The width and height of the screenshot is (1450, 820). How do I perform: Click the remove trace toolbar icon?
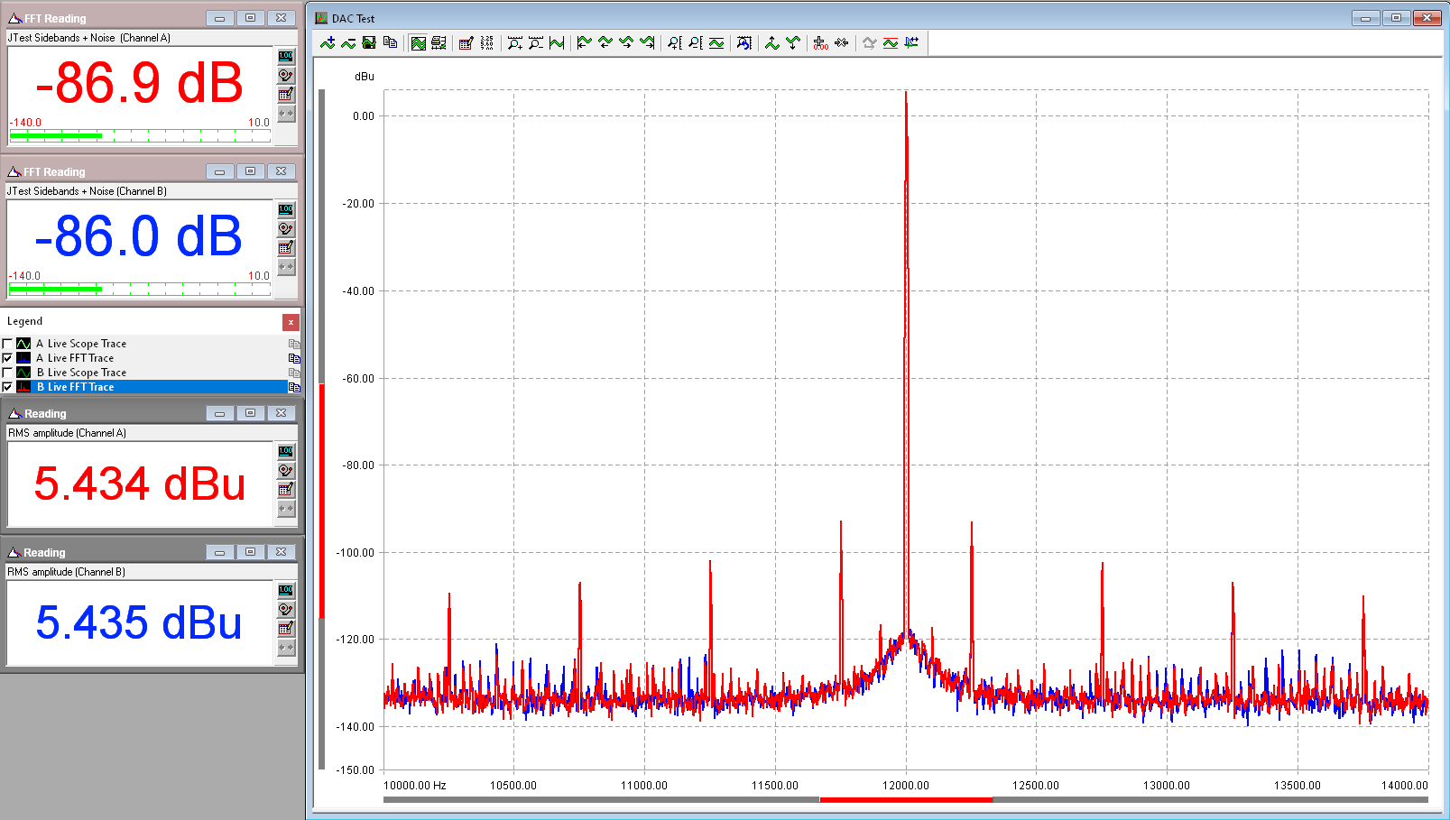(348, 43)
